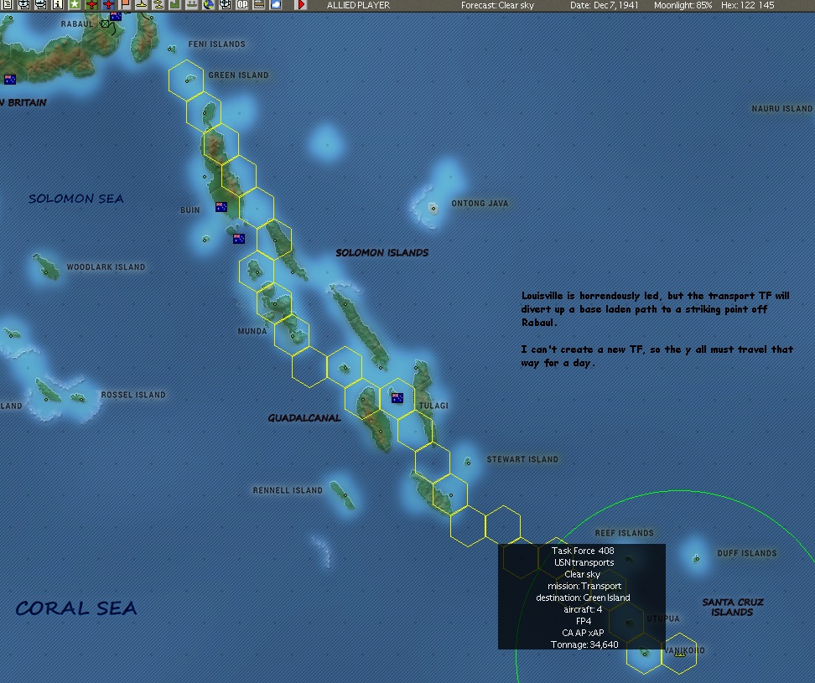Click the red end-turn arrow
Image resolution: width=815 pixels, height=683 pixels.
tap(300, 5)
